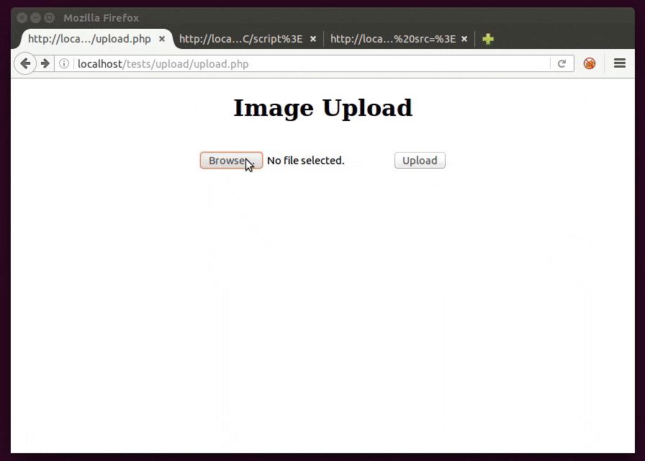Go back with the back arrow
The height and width of the screenshot is (461, 645).
(x=25, y=64)
